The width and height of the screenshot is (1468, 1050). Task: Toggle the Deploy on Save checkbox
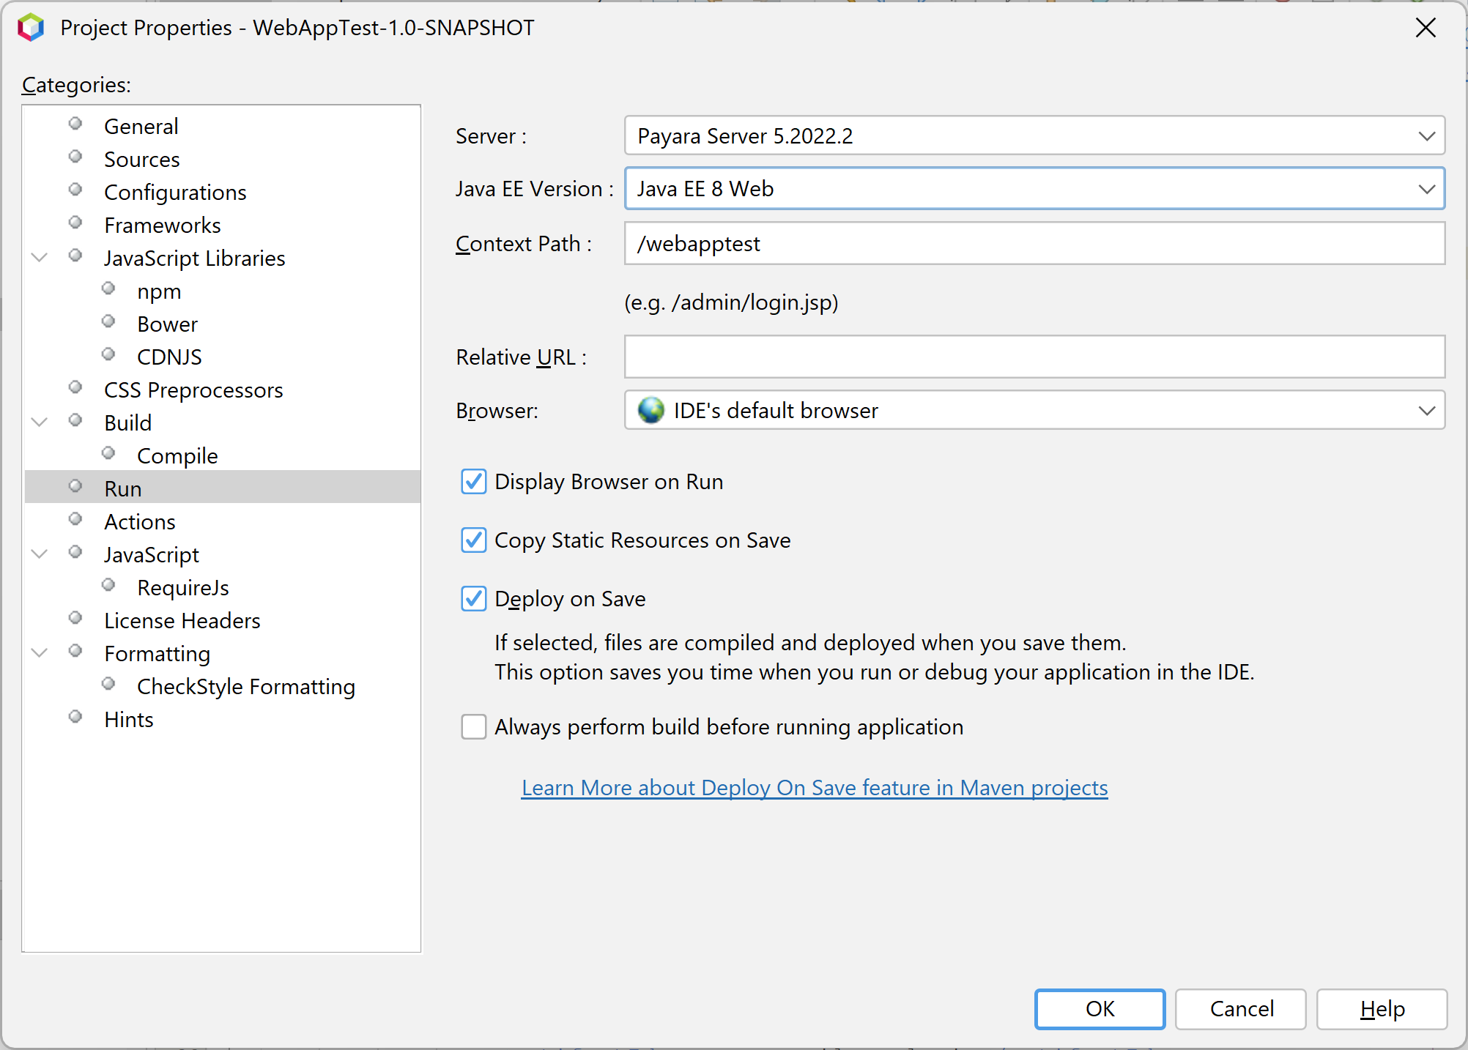475,599
